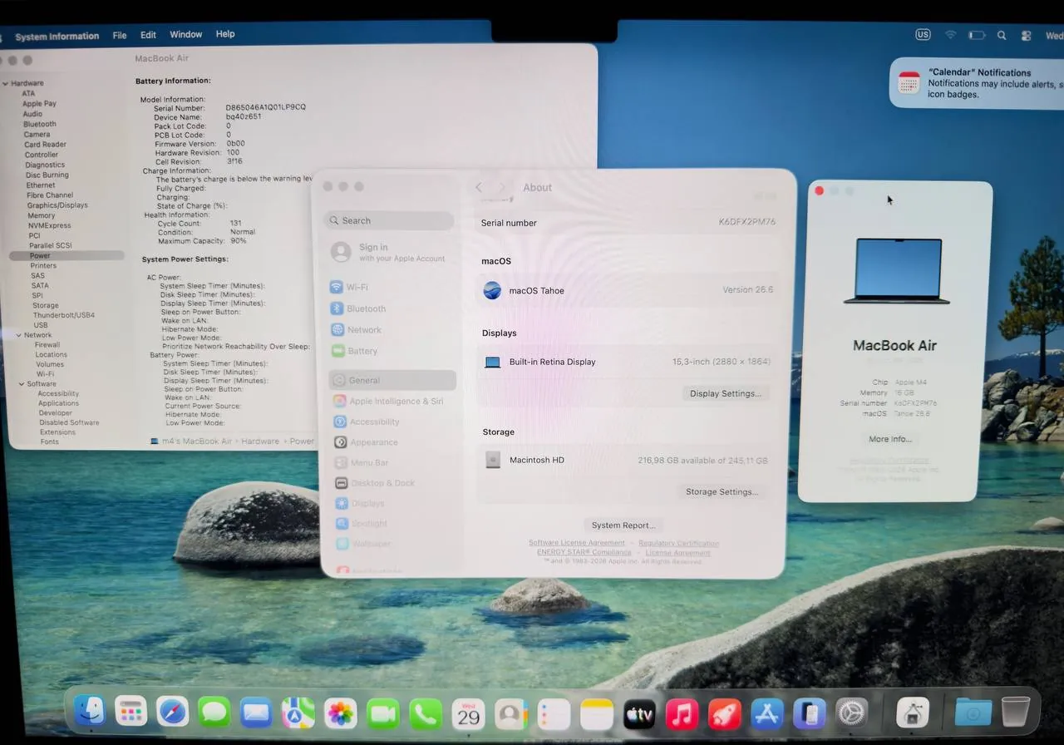Viewport: 1064px width, 745px height.
Task: Open Appearance settings in the sidebar
Action: click(x=394, y=442)
